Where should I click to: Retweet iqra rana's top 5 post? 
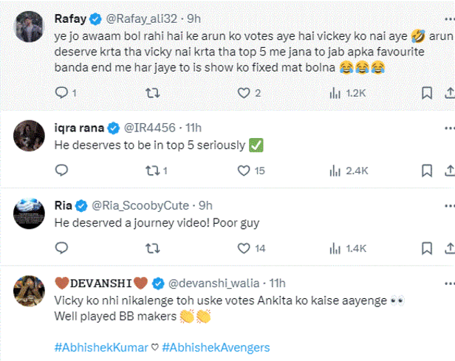pyautogui.click(x=153, y=171)
